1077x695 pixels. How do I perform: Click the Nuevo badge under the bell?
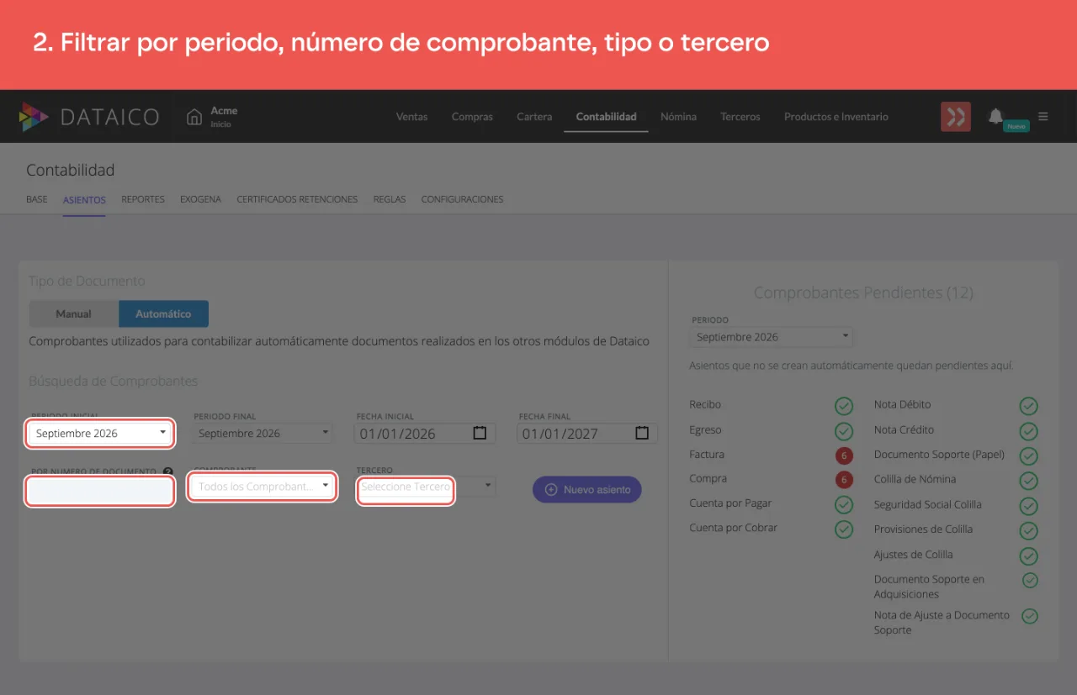point(1016,126)
